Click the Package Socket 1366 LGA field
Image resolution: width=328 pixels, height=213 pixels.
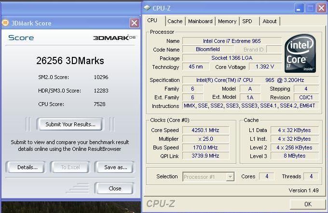(232, 58)
